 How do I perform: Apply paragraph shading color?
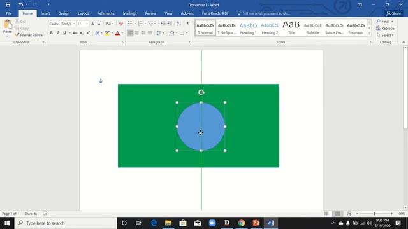(171, 33)
